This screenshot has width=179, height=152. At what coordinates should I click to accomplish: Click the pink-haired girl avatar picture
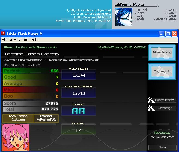coord(16,138)
